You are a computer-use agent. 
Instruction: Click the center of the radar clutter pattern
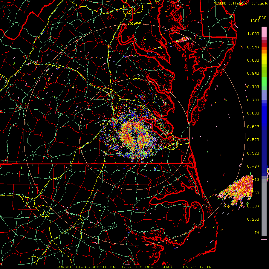pyautogui.click(x=135, y=134)
